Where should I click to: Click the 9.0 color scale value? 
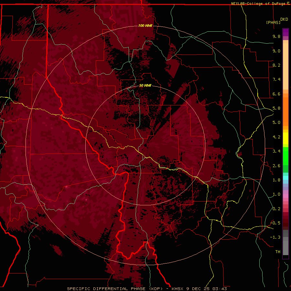[276, 51]
